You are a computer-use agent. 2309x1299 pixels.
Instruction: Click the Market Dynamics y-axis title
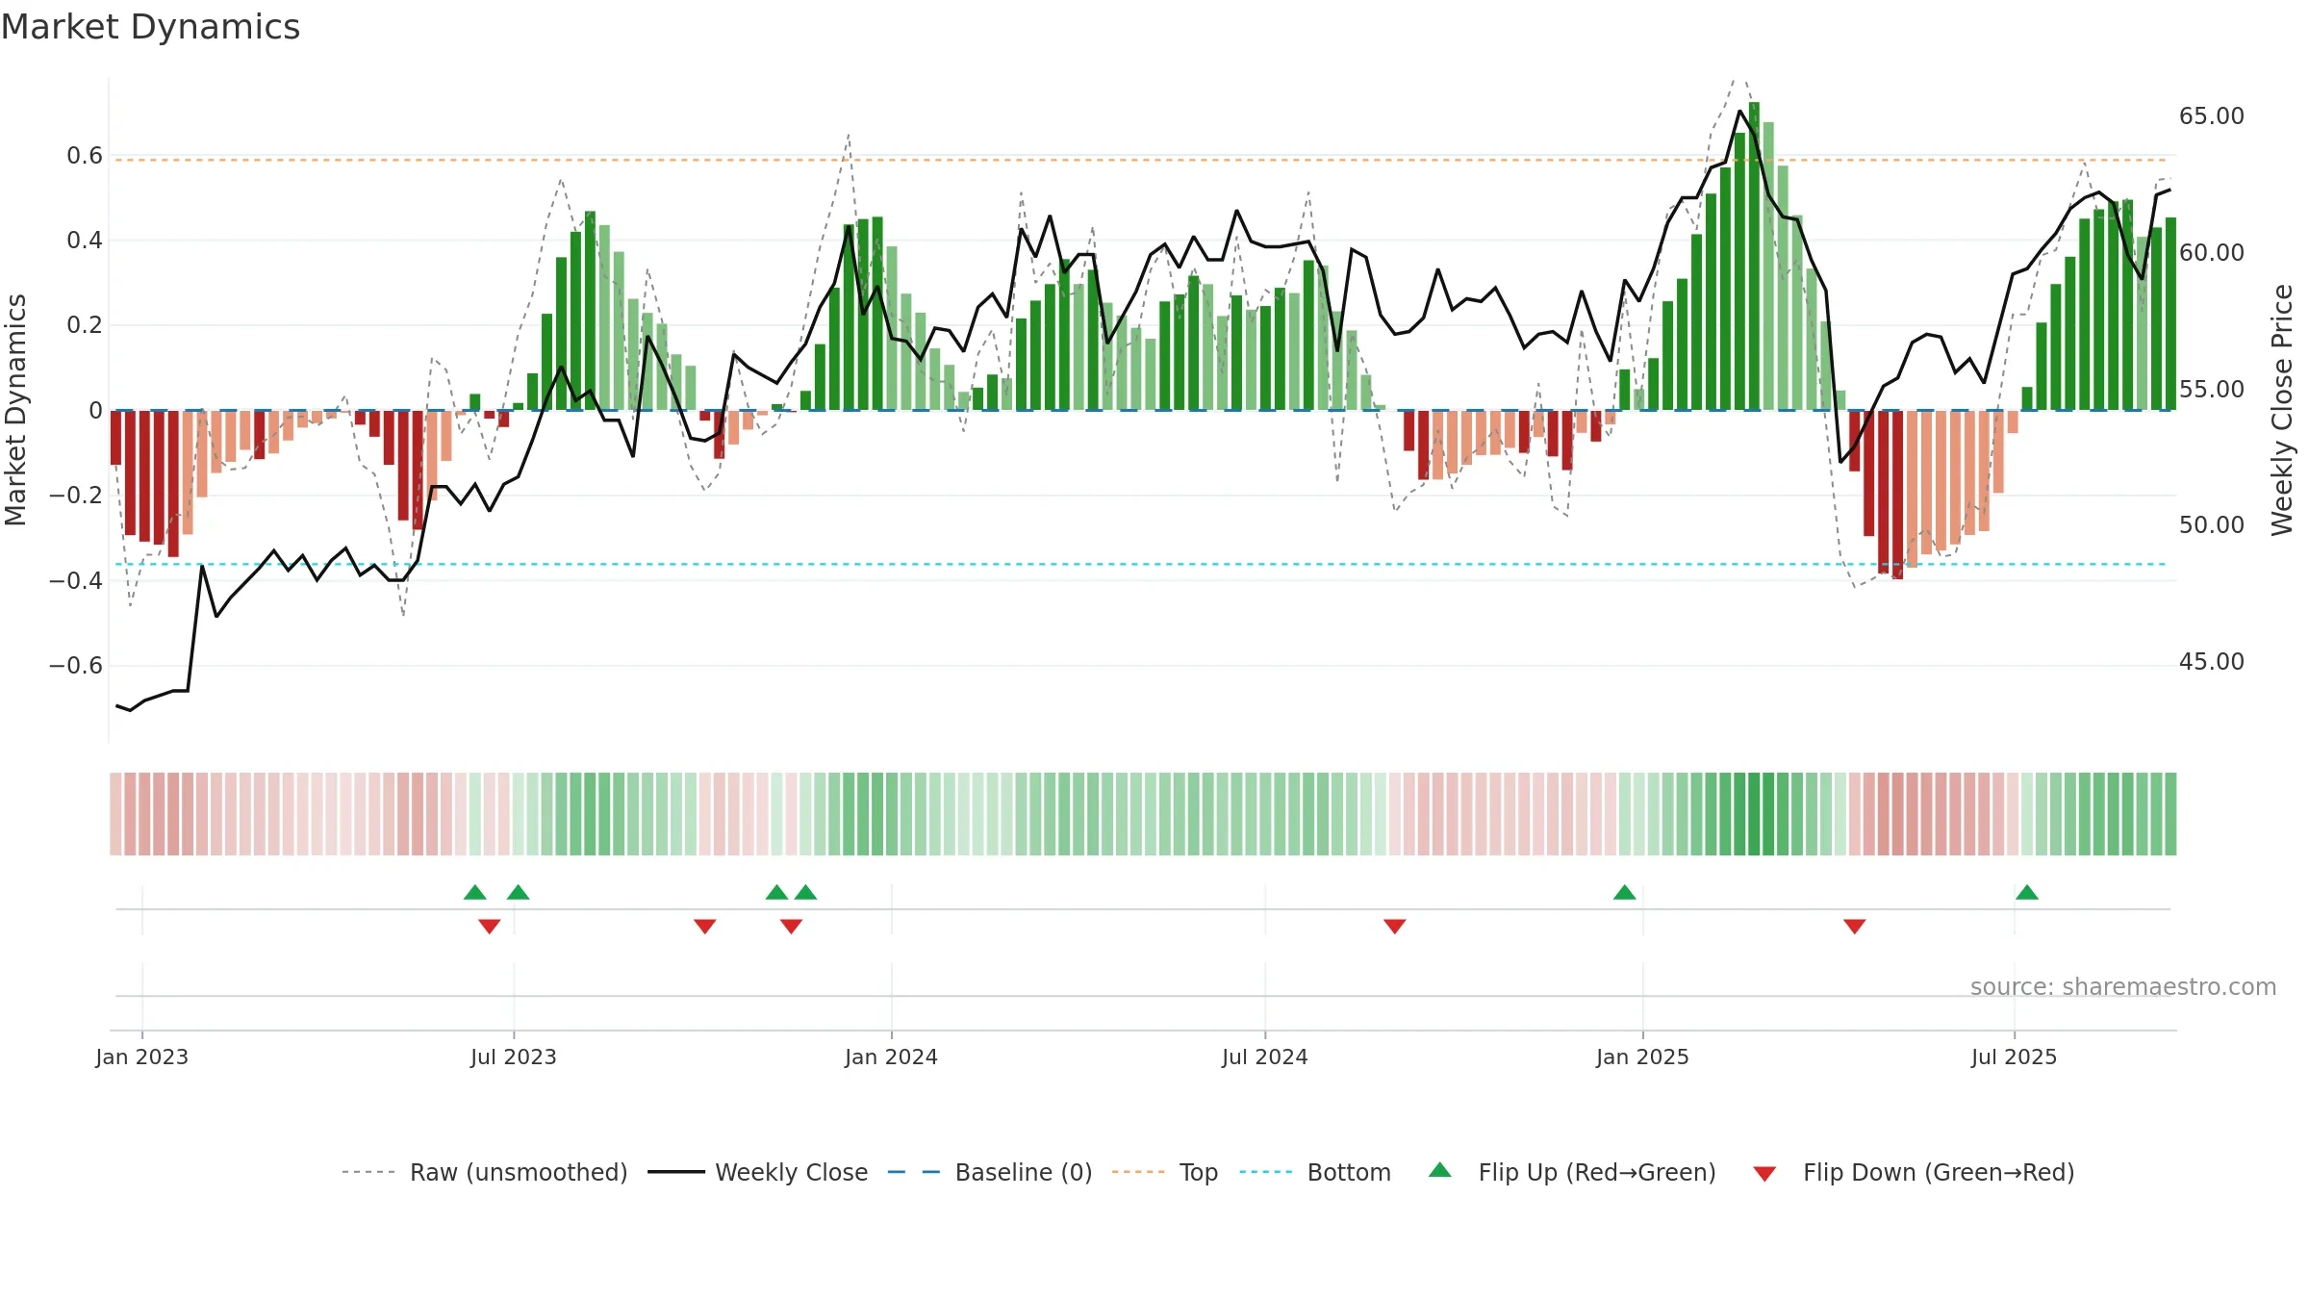point(15,410)
